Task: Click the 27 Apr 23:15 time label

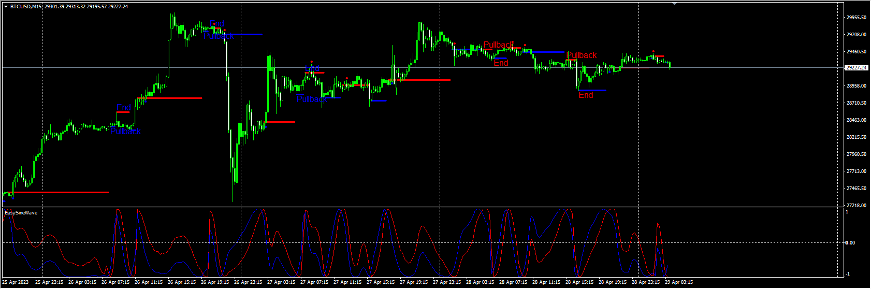Action: click(447, 283)
